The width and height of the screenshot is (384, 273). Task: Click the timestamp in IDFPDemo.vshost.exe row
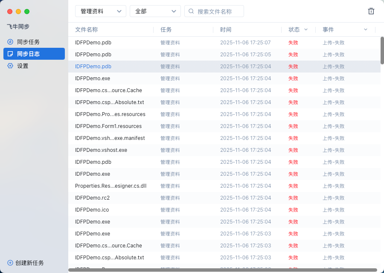[246, 150]
